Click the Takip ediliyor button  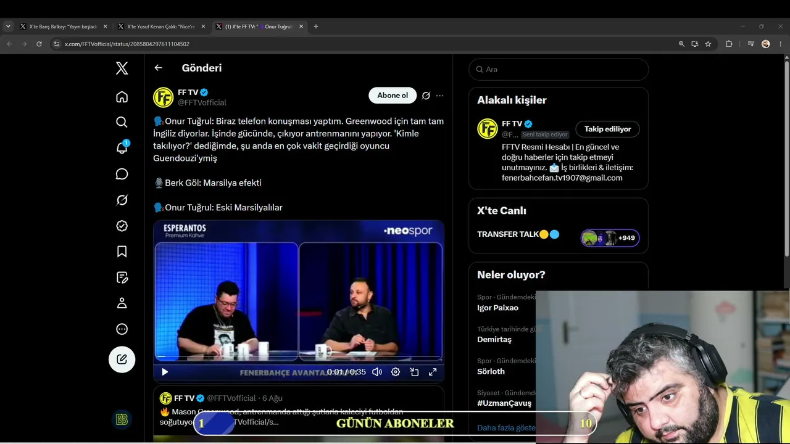point(607,129)
